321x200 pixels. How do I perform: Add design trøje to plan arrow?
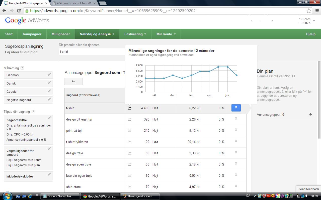[236, 152]
